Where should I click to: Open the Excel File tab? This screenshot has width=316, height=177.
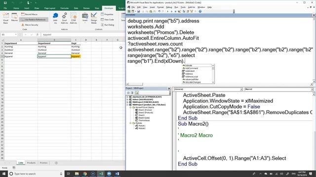point(5,8)
